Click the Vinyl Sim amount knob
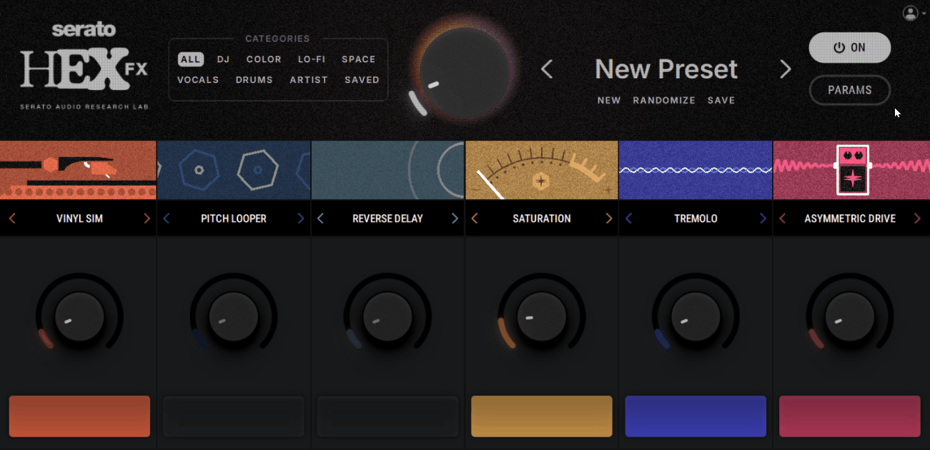 point(79,316)
